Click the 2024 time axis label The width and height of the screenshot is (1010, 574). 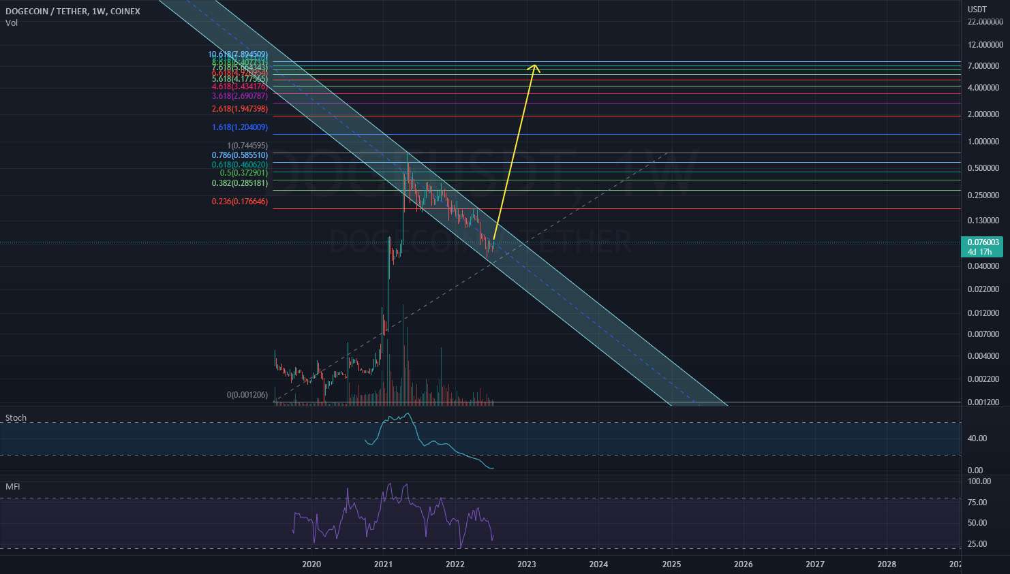click(598, 564)
